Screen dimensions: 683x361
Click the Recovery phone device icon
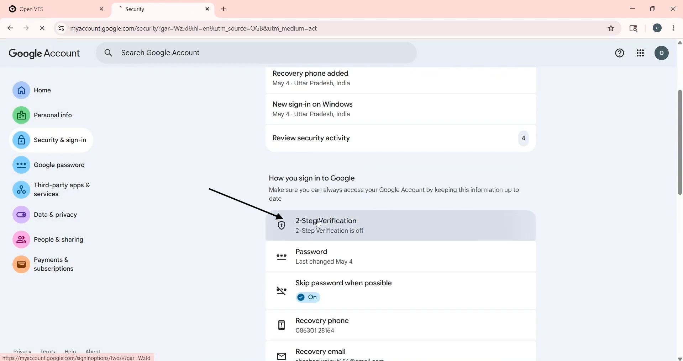[x=282, y=325]
